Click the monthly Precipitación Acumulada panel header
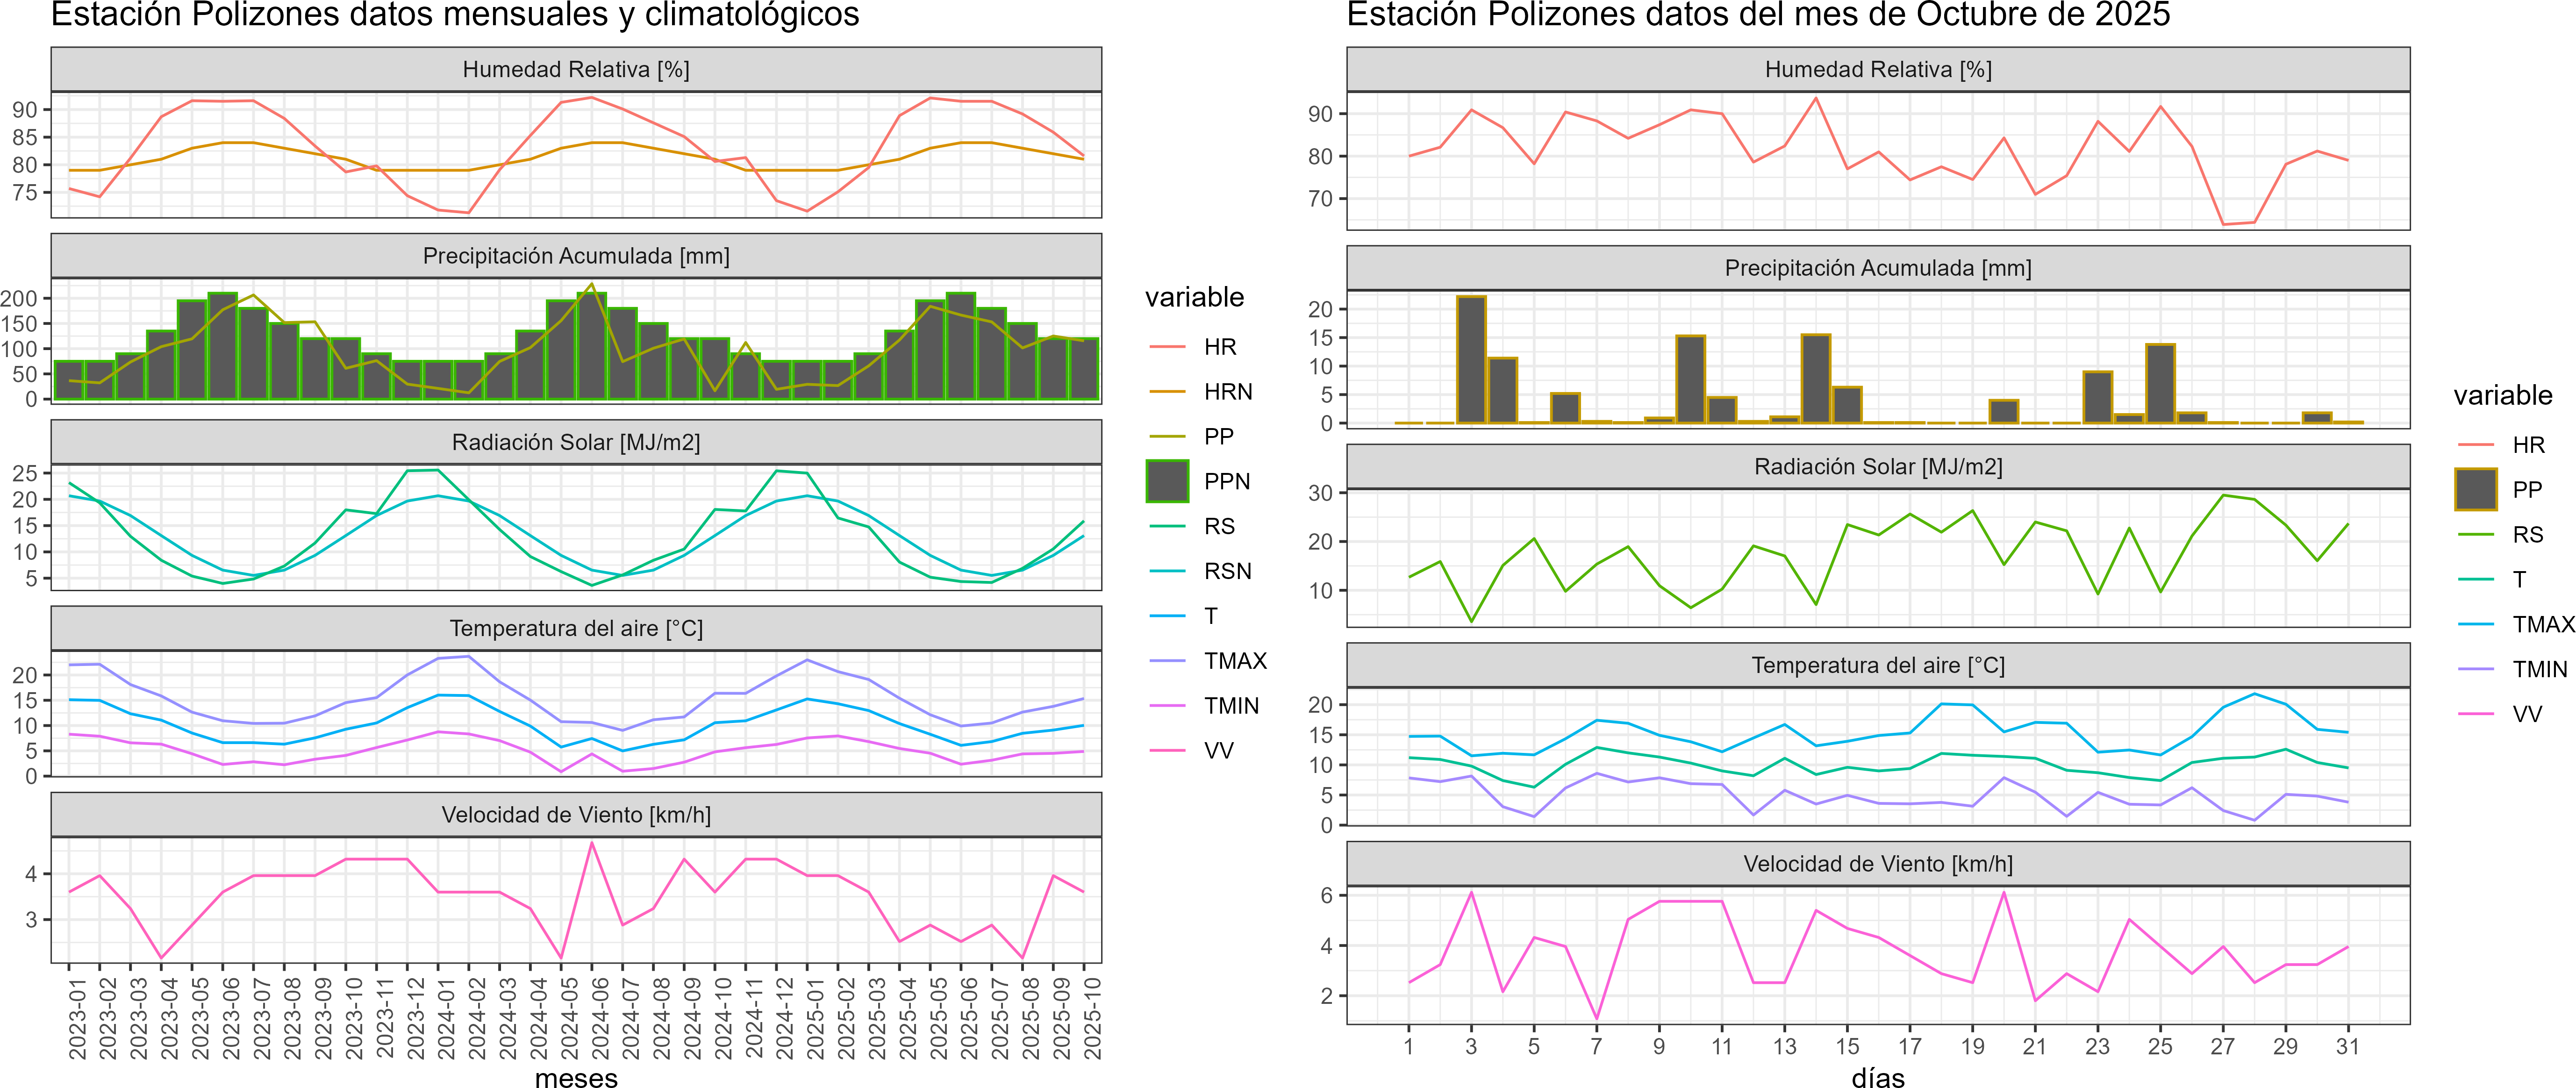2576x1088 pixels. (x=576, y=256)
